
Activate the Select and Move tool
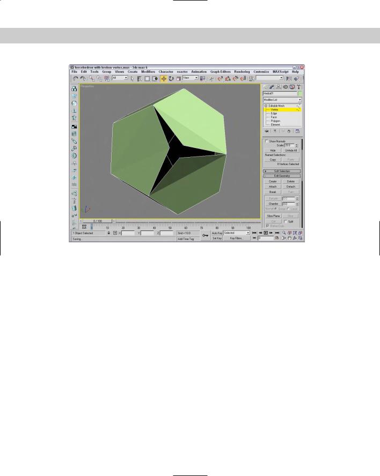point(164,79)
